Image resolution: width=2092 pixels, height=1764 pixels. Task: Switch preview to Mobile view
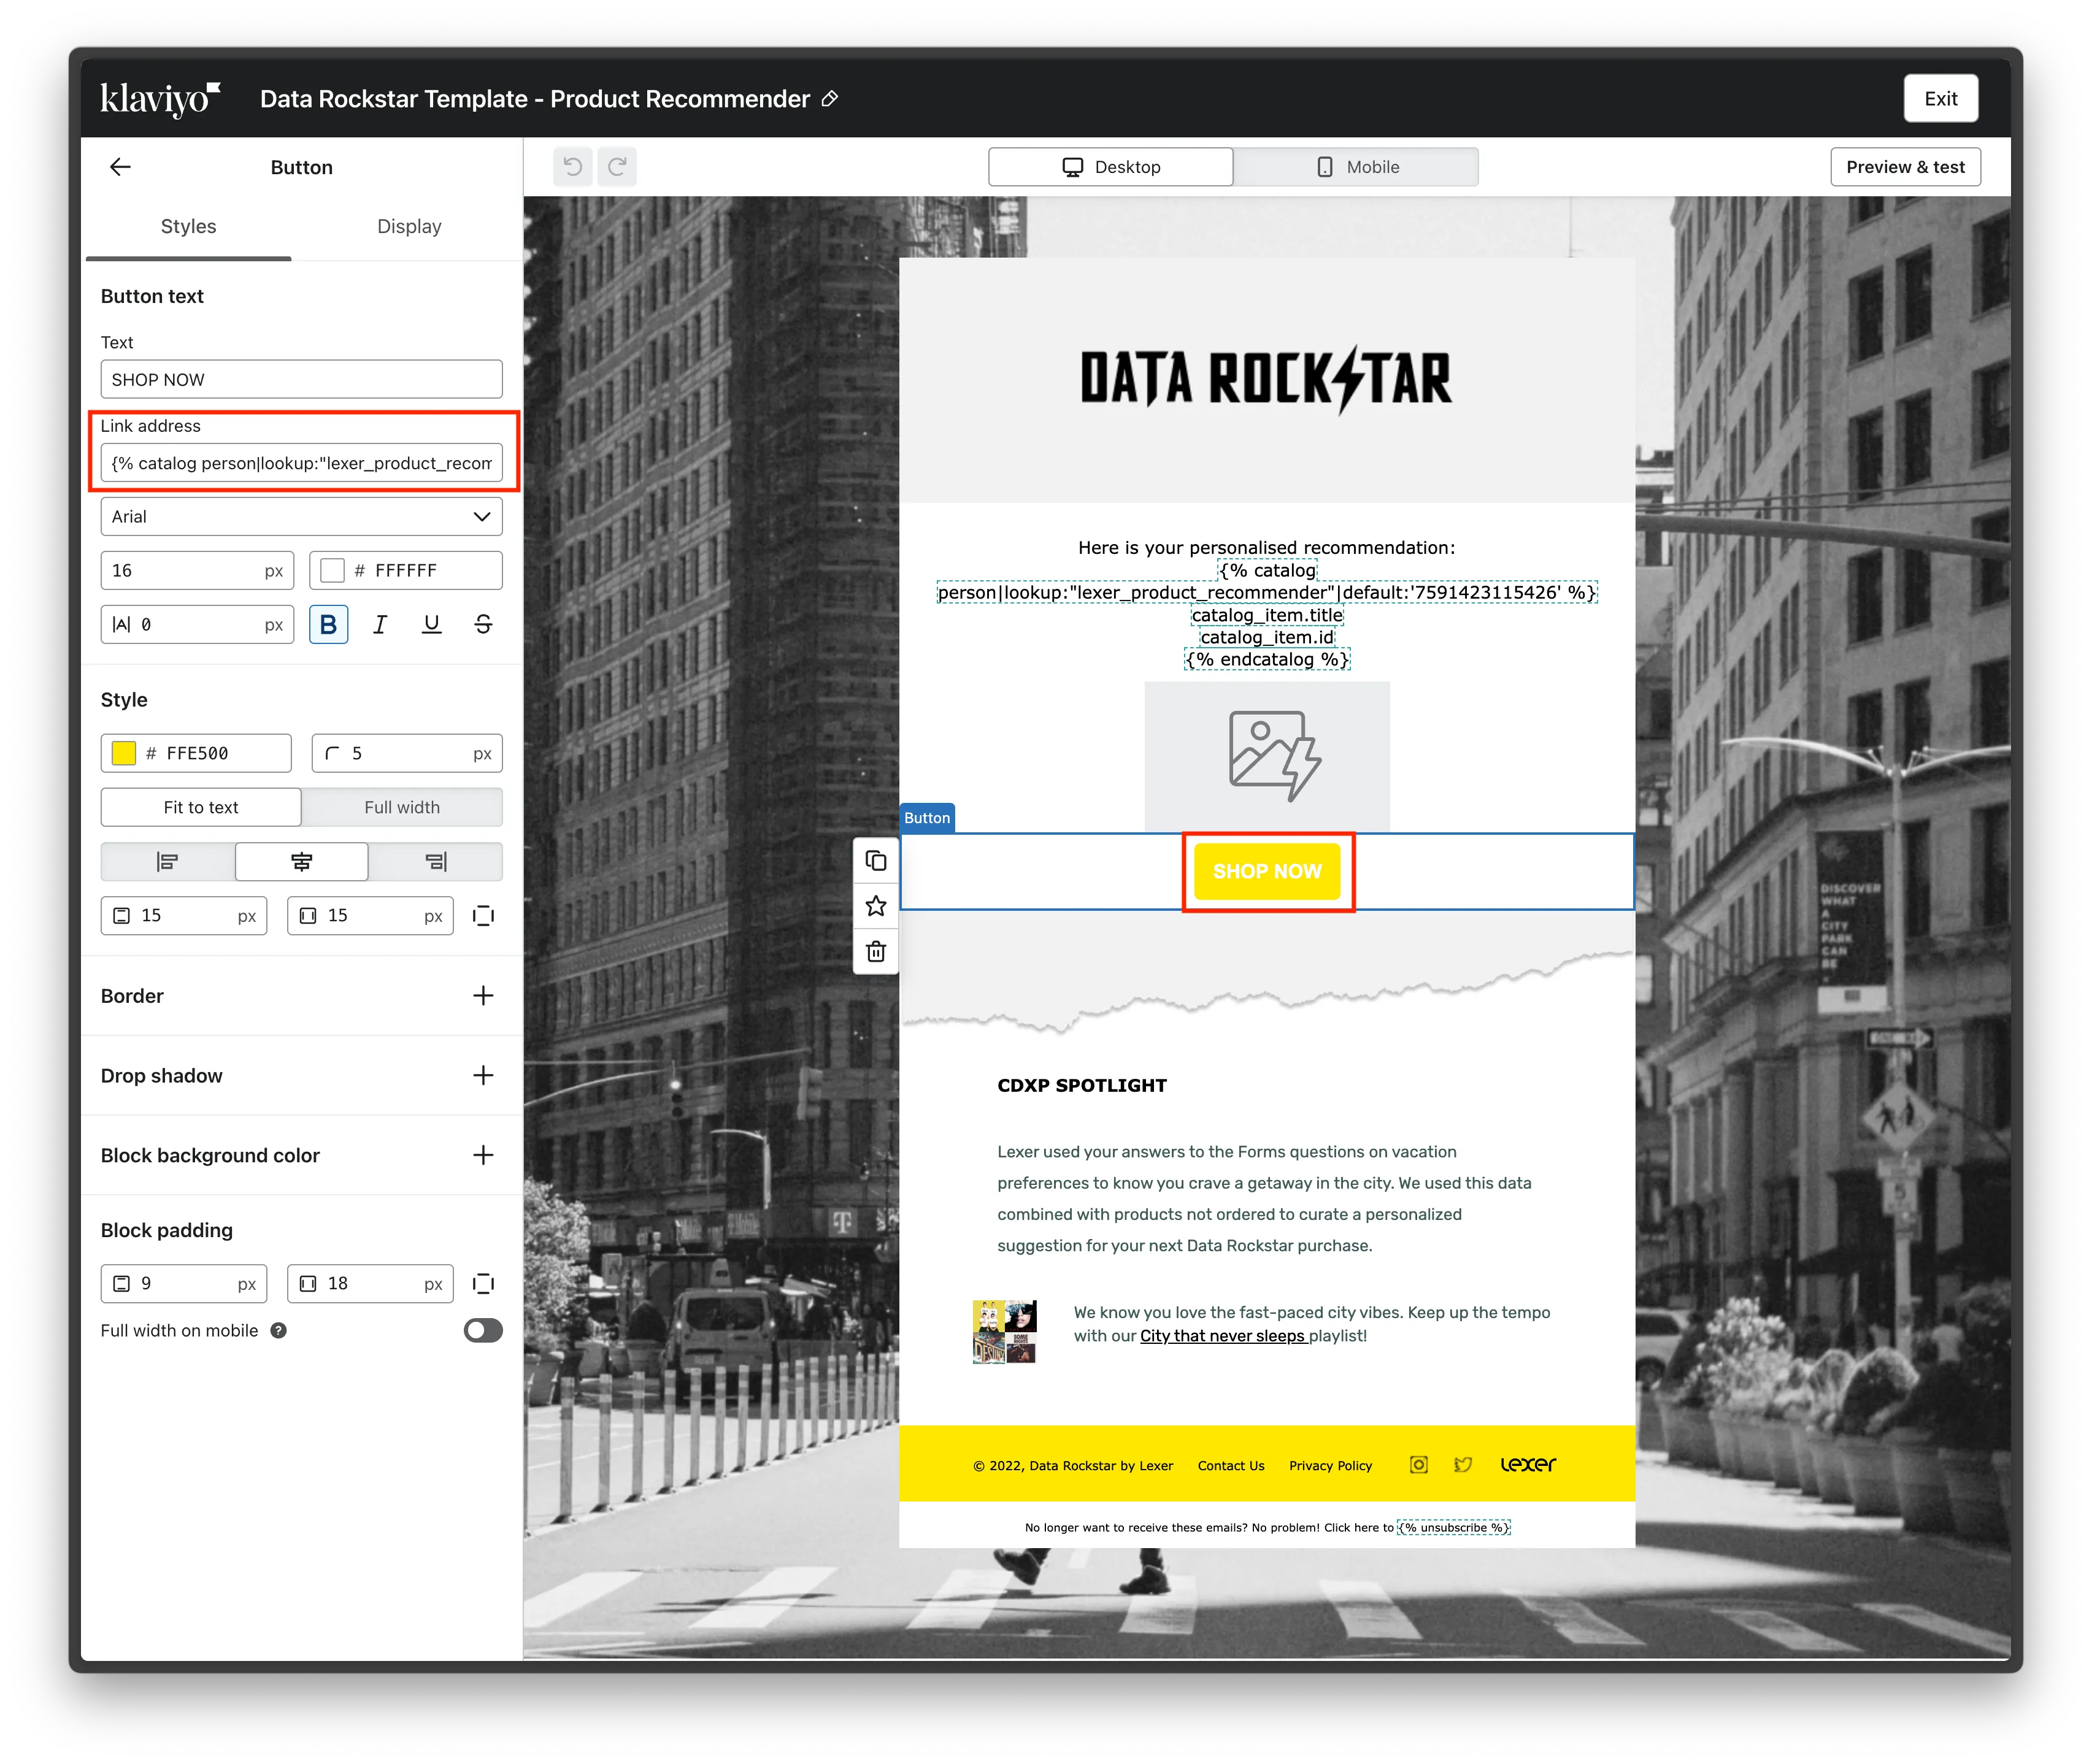coord(1356,167)
